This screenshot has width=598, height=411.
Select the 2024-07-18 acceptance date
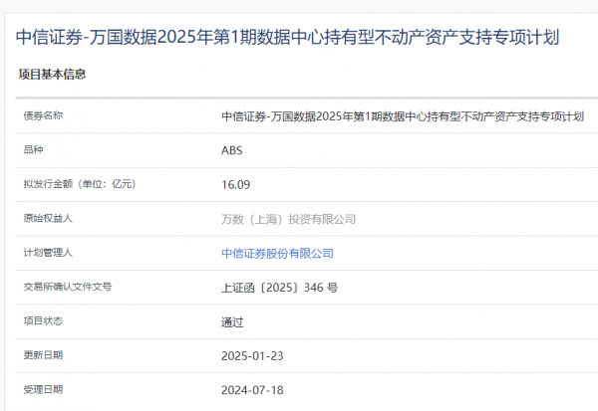[x=252, y=389]
